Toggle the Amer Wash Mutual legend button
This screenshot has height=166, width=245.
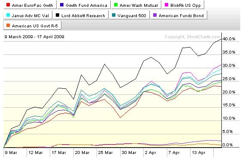tap(136, 5)
